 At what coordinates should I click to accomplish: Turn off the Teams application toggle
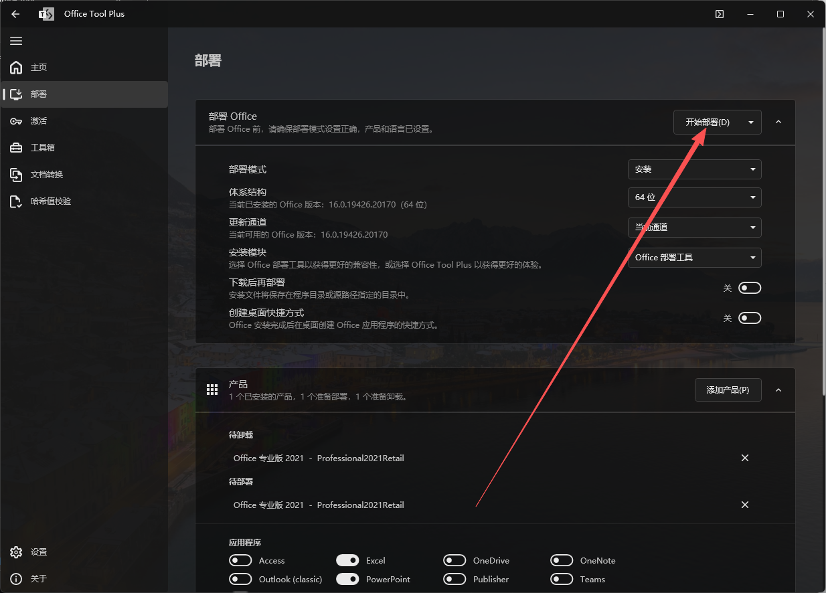tap(562, 579)
